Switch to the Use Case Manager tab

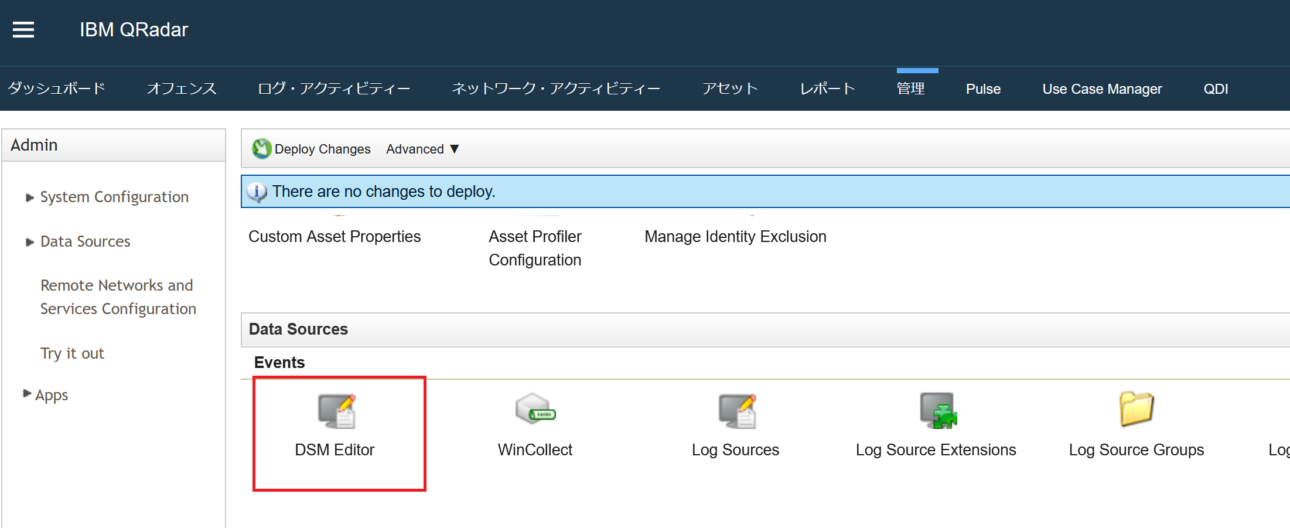pos(1103,89)
